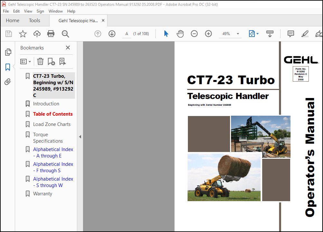Open the Sign menu

click(x=40, y=11)
